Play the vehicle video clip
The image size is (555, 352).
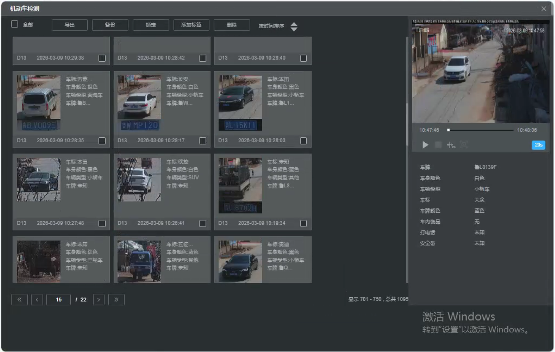(425, 145)
